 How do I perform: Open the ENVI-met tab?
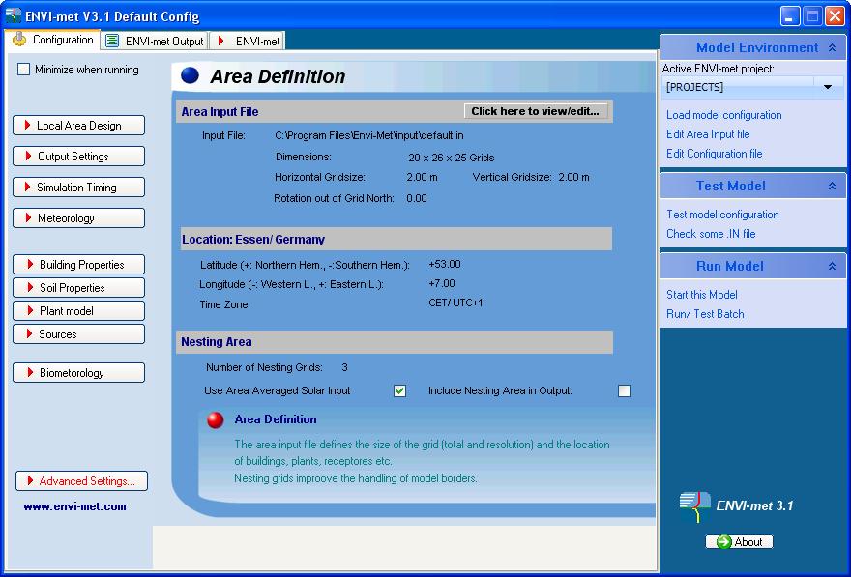[x=248, y=42]
